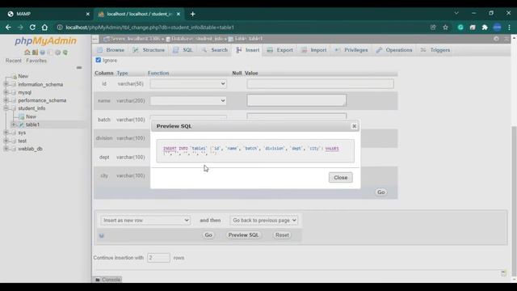Click the Reset button
The width and height of the screenshot is (517, 291).
(x=282, y=235)
